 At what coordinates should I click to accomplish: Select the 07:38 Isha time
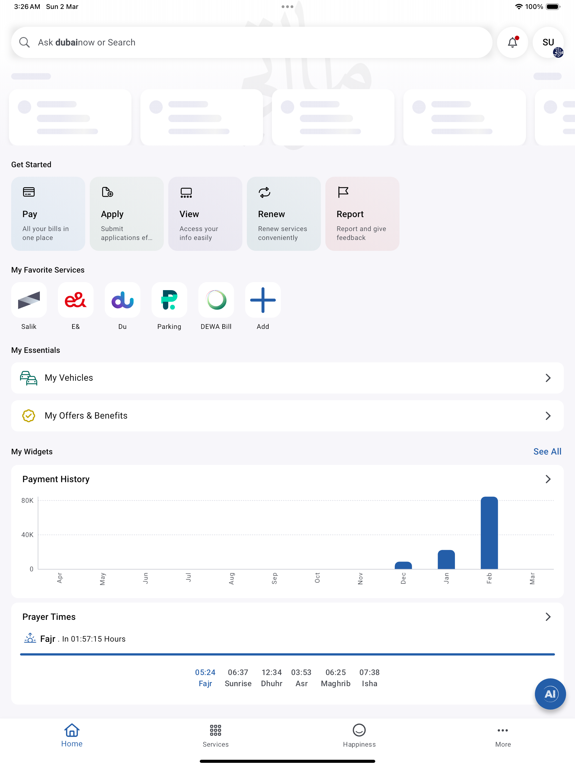click(369, 678)
